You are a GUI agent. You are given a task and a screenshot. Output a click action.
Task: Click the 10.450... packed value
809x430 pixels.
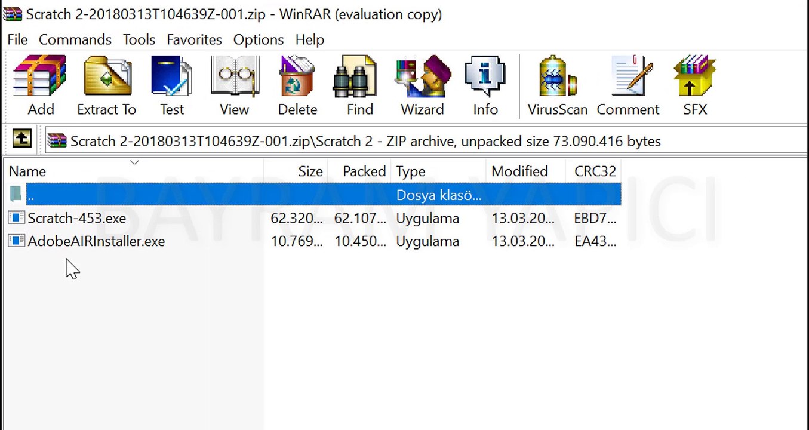click(360, 241)
